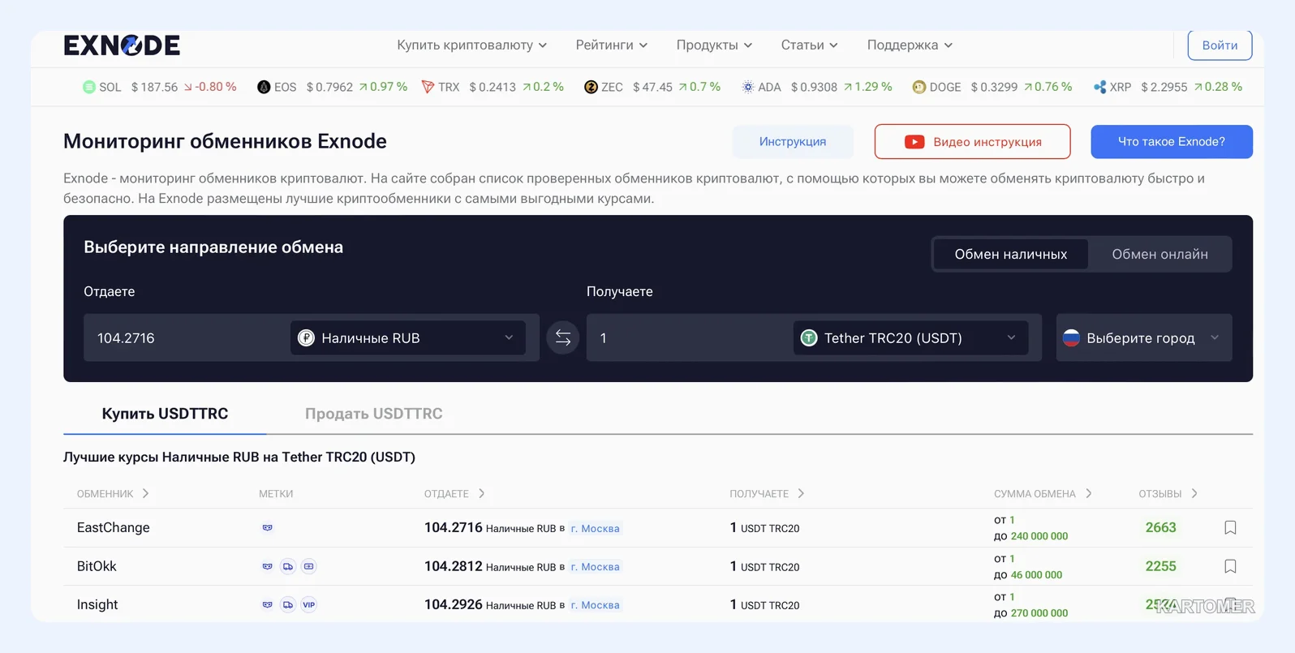The width and height of the screenshot is (1295, 653).
Task: Open the Инструкция button
Action: pyautogui.click(x=793, y=142)
